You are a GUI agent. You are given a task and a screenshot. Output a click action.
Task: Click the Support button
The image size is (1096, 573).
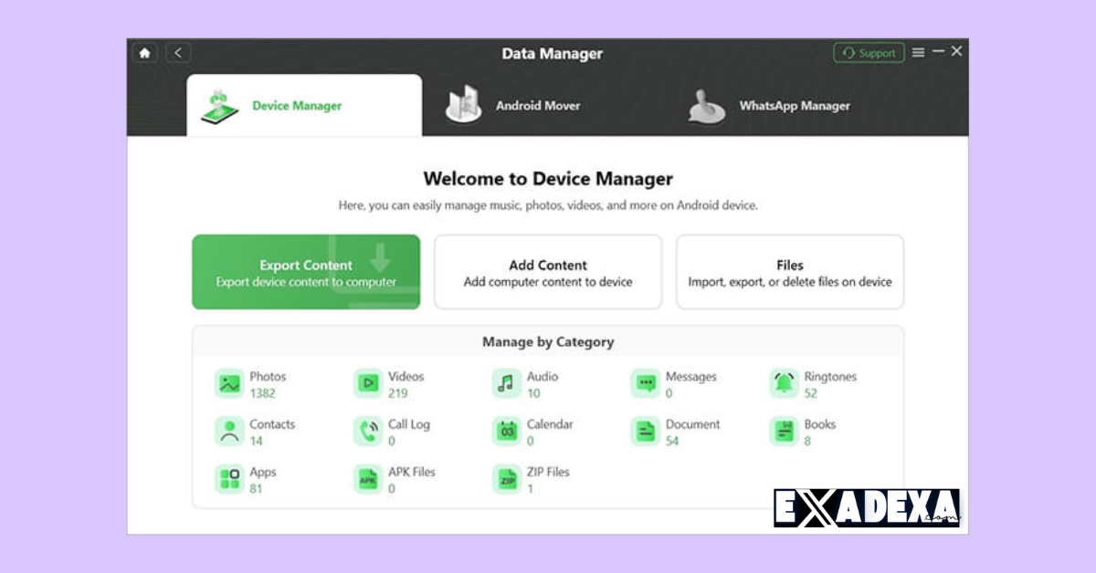(868, 52)
